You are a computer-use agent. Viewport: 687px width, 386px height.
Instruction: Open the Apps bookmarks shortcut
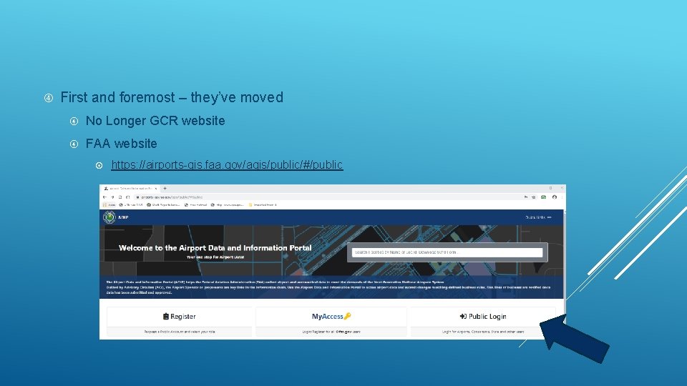(x=109, y=205)
